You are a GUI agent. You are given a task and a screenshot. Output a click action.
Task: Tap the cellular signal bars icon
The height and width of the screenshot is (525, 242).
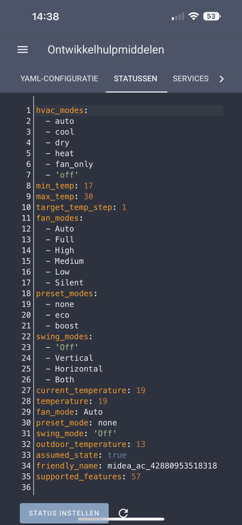pos(178,16)
